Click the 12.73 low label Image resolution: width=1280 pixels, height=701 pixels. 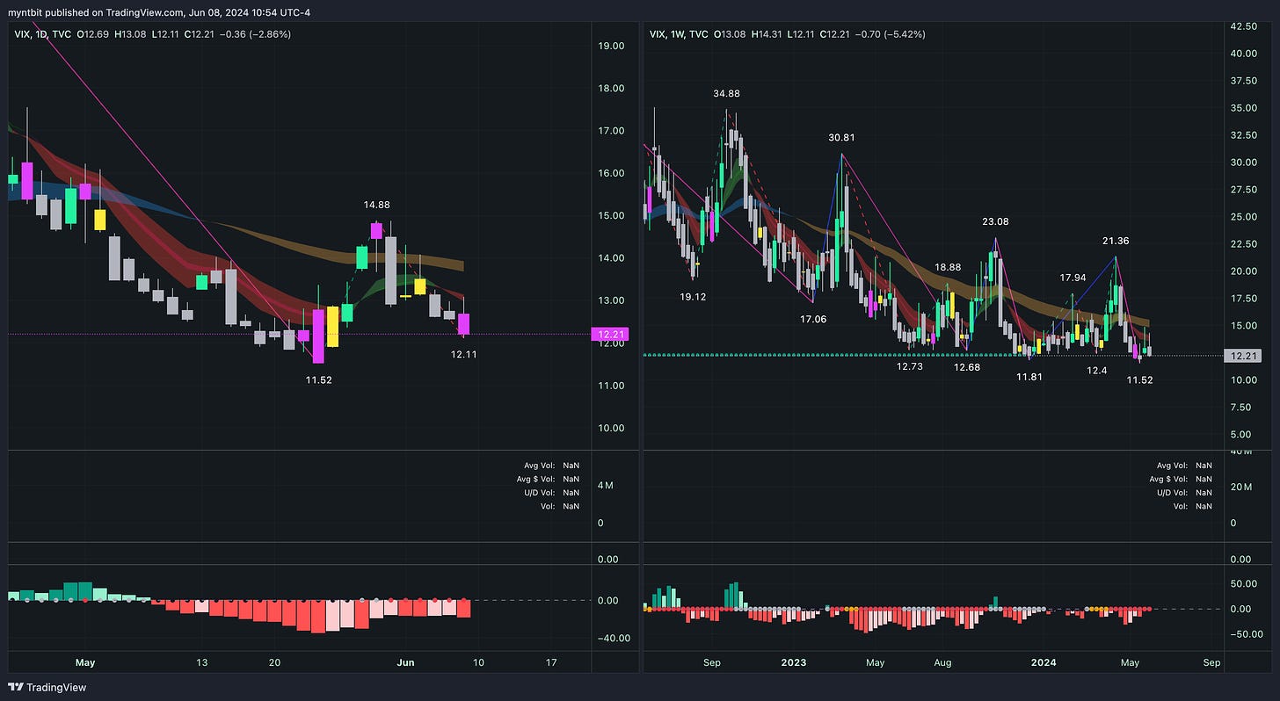pyautogui.click(x=910, y=366)
